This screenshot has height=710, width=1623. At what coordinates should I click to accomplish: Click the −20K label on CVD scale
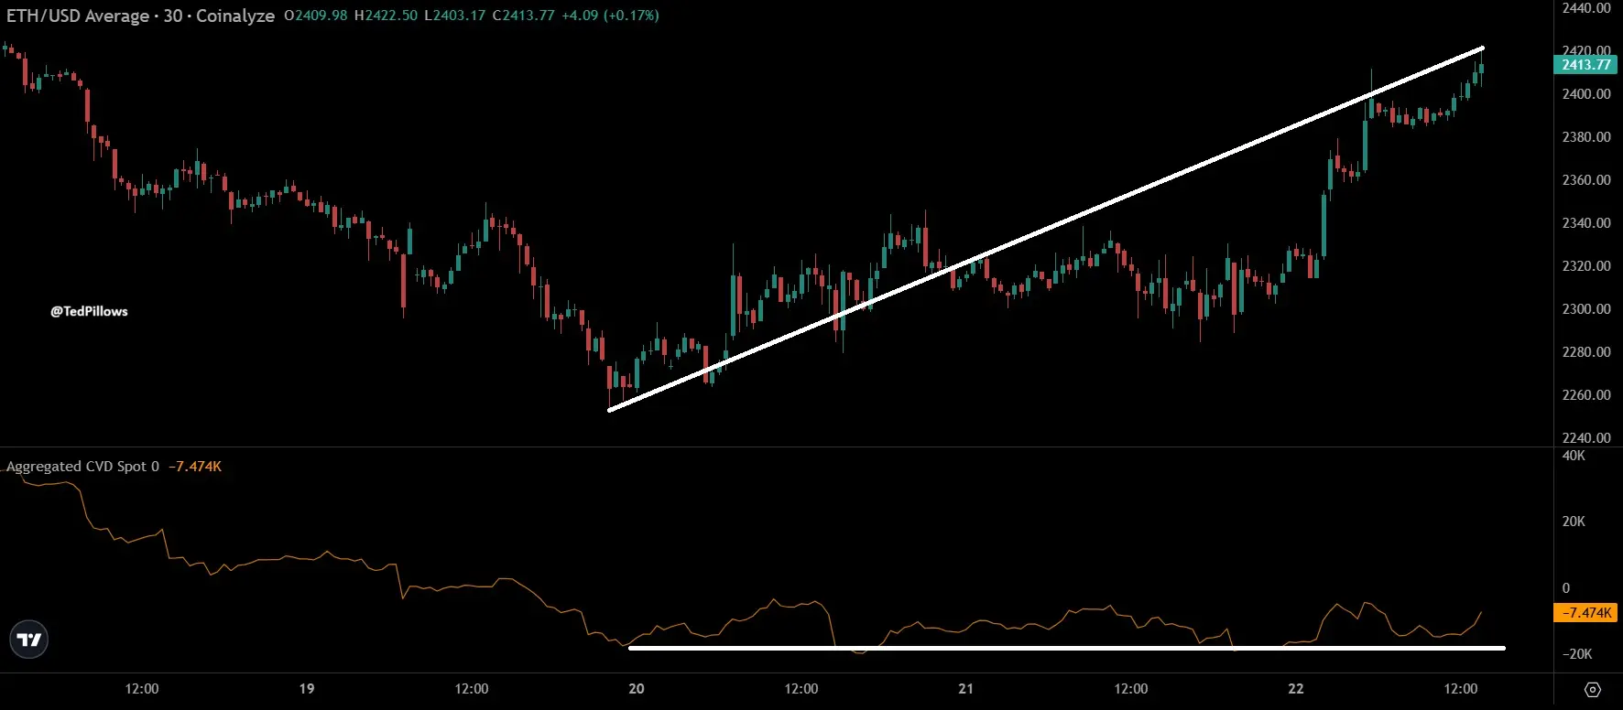[1576, 654]
